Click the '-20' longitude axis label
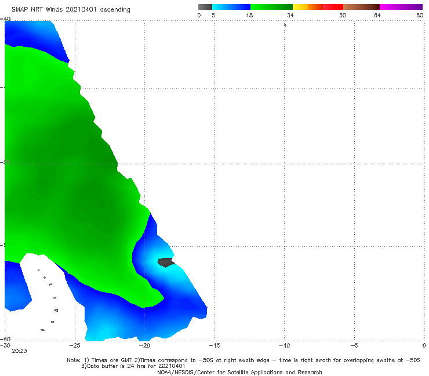Screen dimensions: 429x376 [x=144, y=346]
